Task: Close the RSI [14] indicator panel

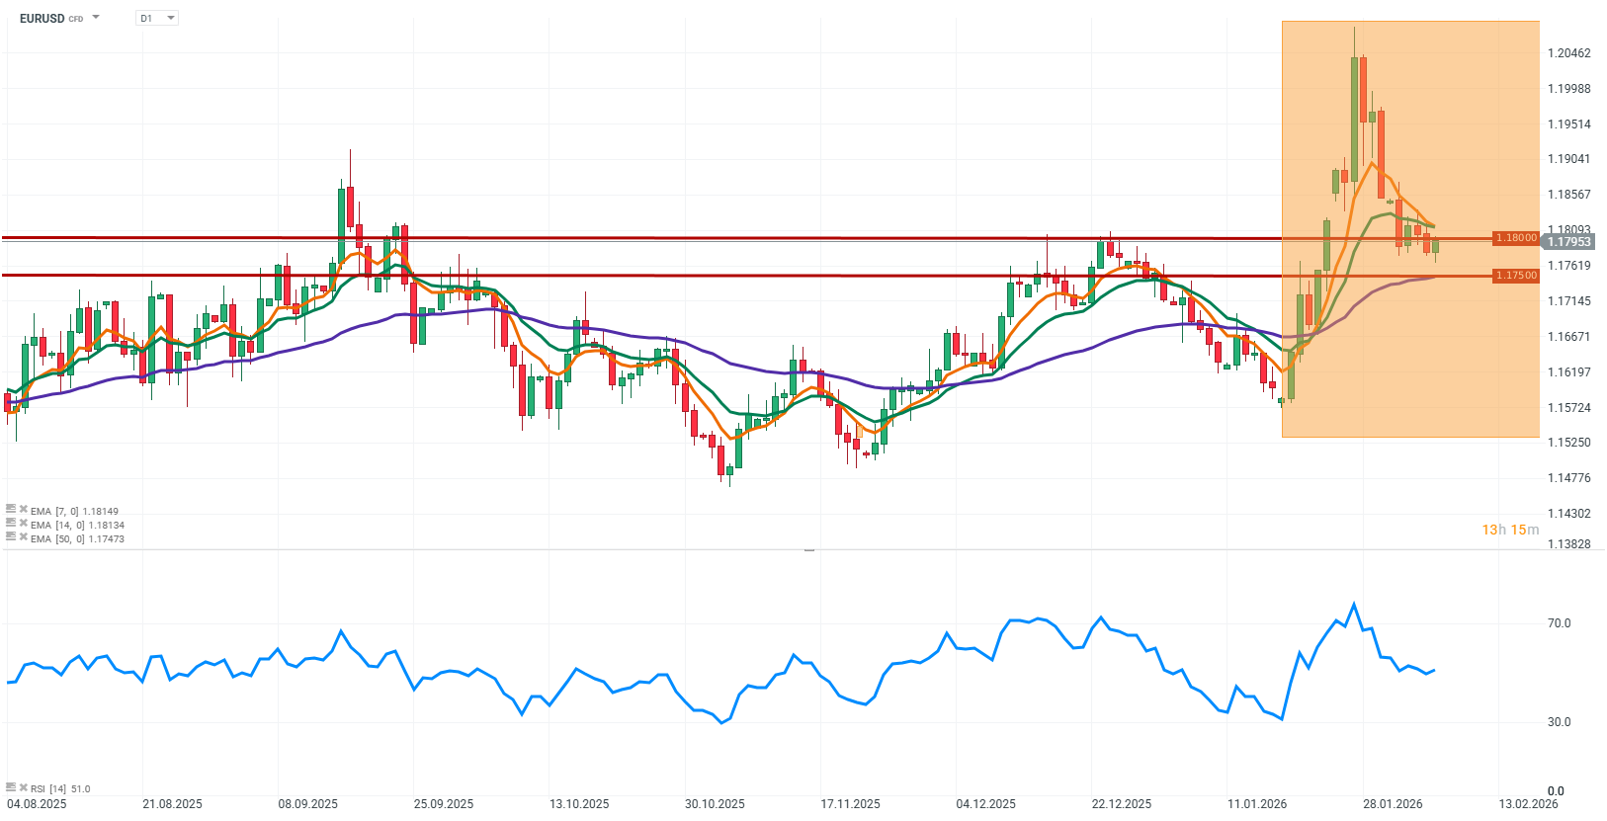Action: pyautogui.click(x=23, y=787)
